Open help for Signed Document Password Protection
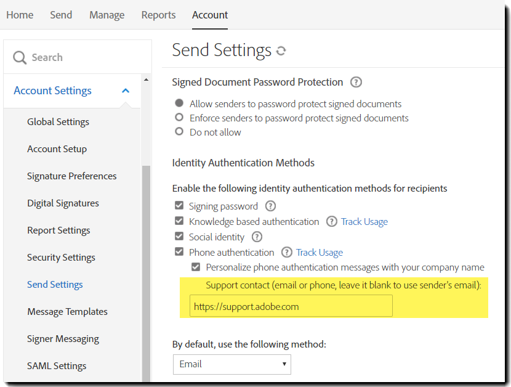Image resolution: width=511 pixels, height=387 pixels. click(356, 82)
